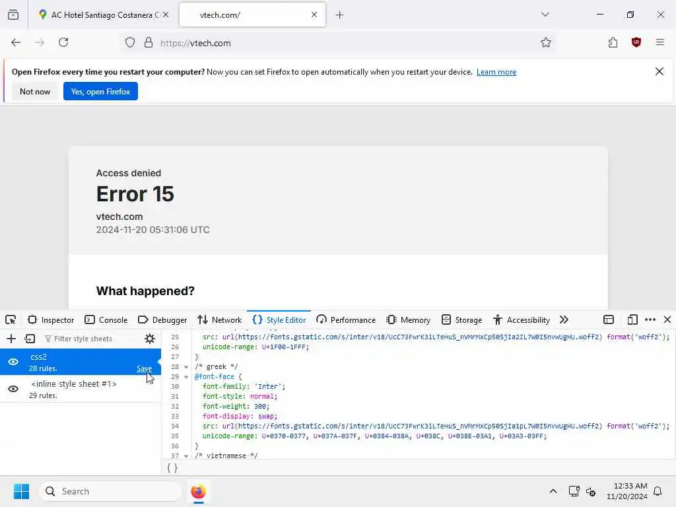This screenshot has width=676, height=507.
Task: Open the Firefox application menu
Action: 660,43
